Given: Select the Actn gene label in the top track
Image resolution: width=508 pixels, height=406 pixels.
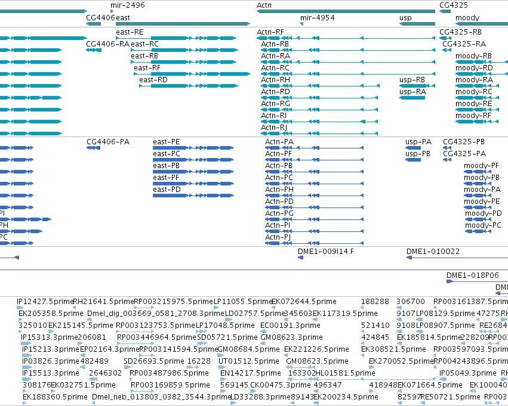Looking at the screenshot, I should click(x=264, y=5).
